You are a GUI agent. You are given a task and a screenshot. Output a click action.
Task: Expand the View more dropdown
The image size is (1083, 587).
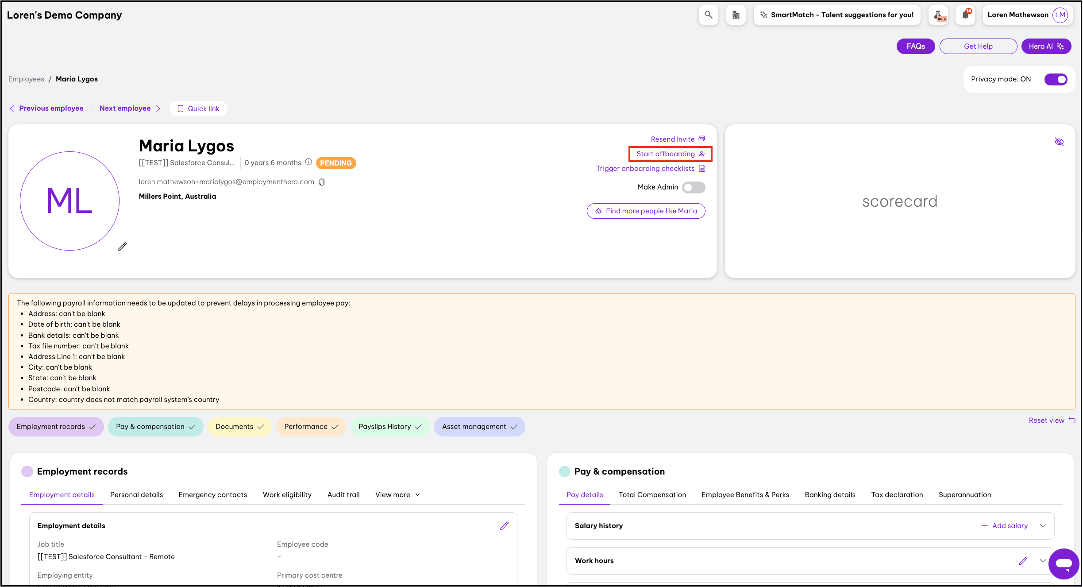click(397, 495)
